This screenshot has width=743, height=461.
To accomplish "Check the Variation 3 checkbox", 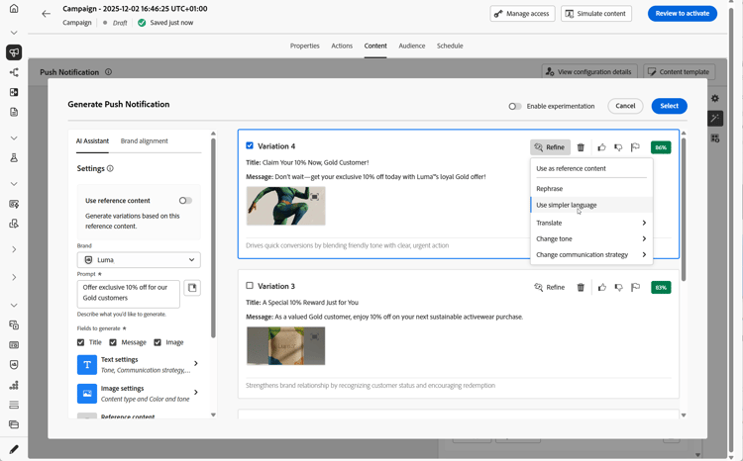I will 250,285.
